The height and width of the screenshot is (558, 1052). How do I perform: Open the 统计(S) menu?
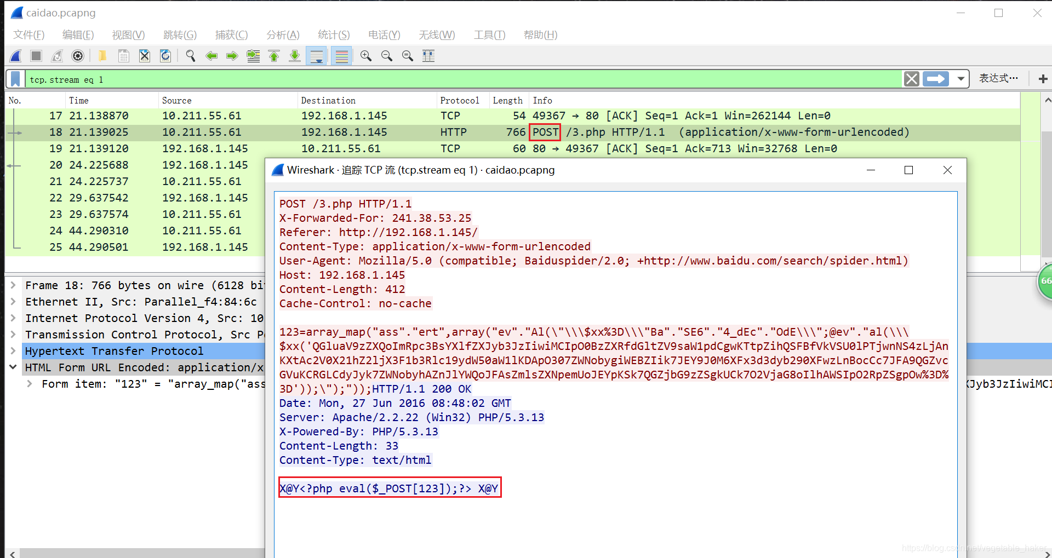pyautogui.click(x=334, y=35)
